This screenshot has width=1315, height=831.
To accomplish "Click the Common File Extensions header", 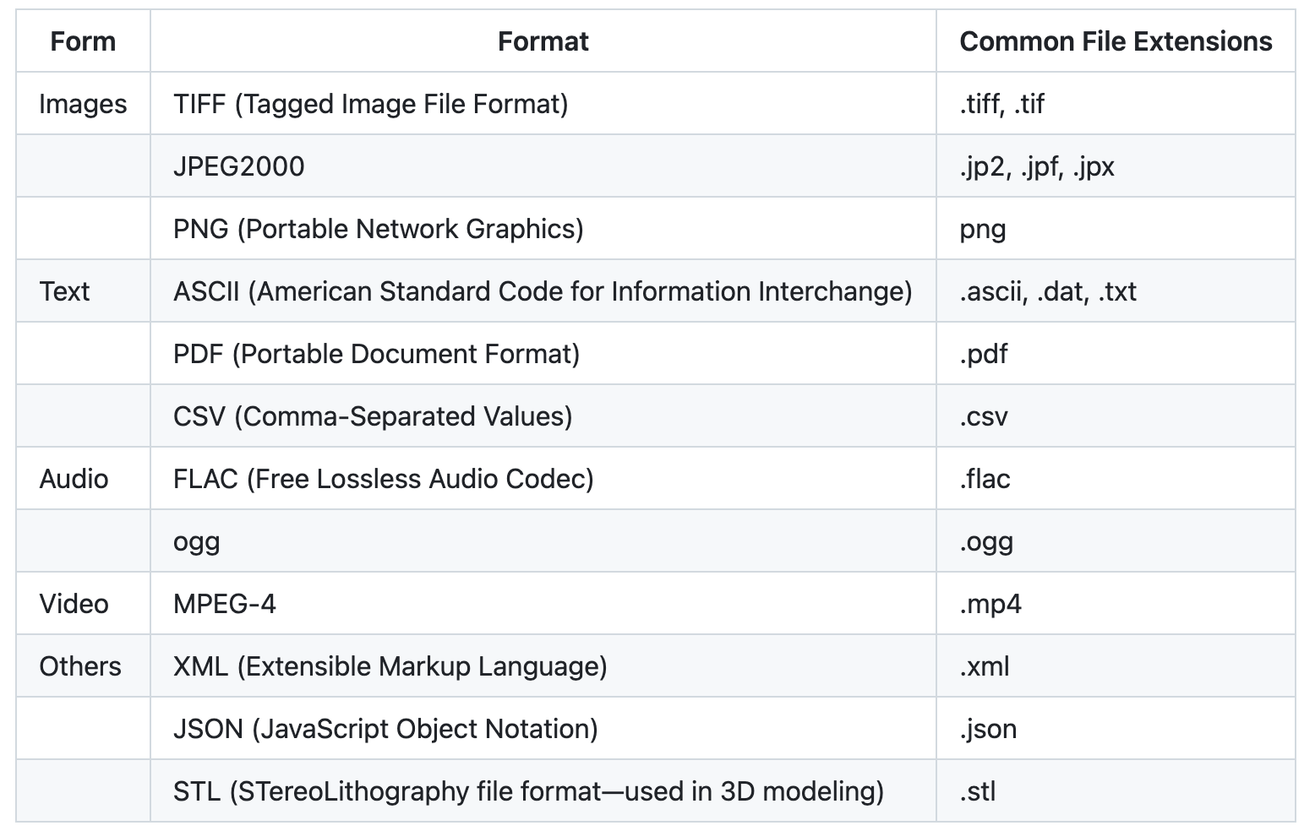I will point(1115,41).
